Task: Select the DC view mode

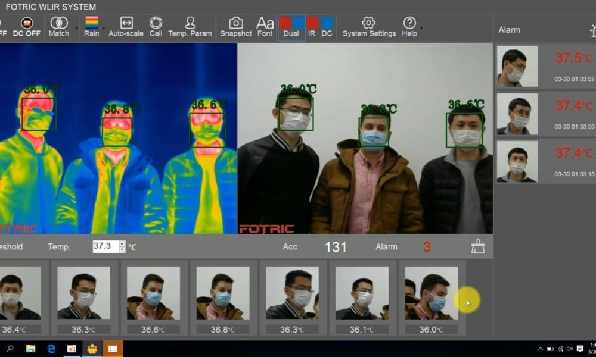Action: 327,26
